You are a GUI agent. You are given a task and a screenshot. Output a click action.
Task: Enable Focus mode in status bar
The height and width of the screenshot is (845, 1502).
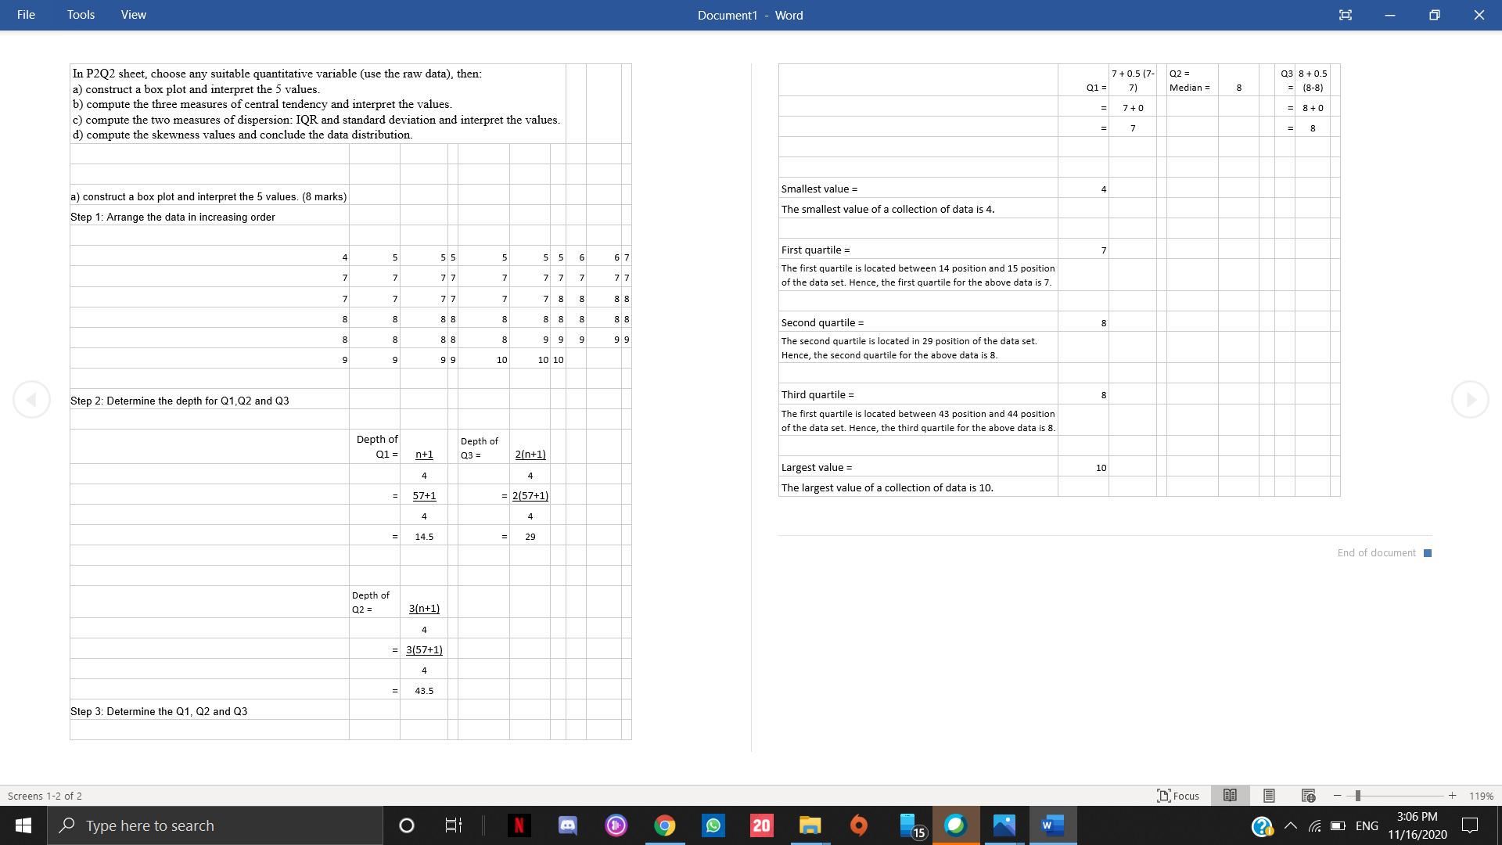[1178, 796]
